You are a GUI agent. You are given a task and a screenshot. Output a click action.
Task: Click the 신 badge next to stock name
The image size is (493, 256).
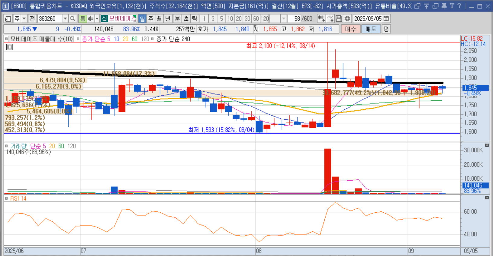click(104, 19)
